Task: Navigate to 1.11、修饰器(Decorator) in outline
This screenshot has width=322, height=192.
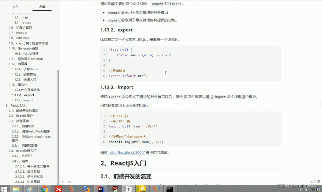Action: (26, 59)
